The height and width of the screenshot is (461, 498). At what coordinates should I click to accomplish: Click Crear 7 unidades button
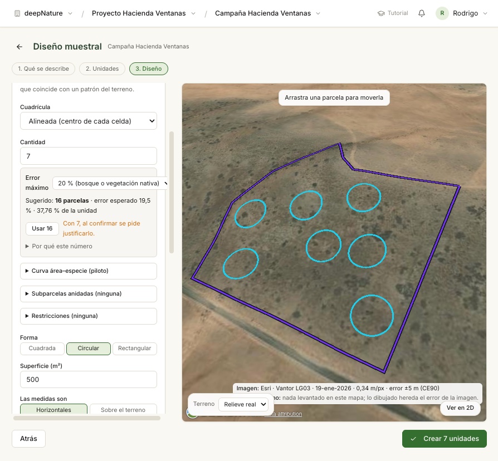pyautogui.click(x=445, y=439)
